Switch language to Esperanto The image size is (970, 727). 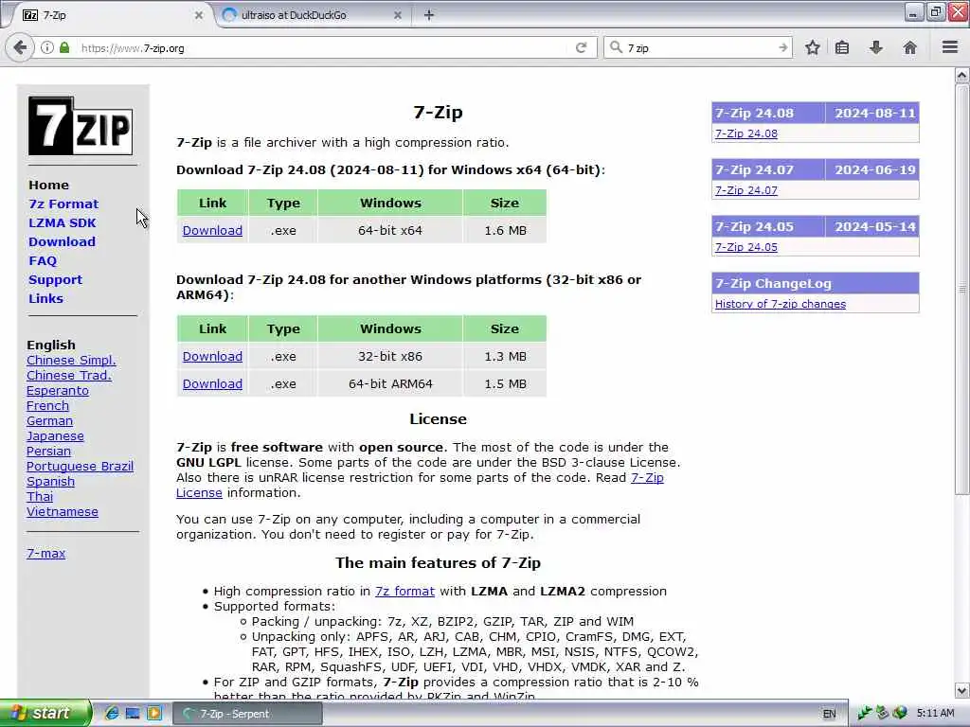(58, 391)
